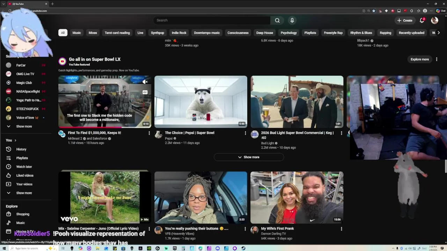447x251 pixels.
Task: Open the Bud Light channel link
Action: coord(268,143)
